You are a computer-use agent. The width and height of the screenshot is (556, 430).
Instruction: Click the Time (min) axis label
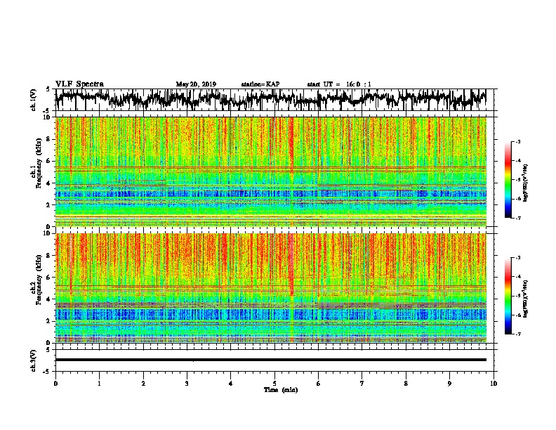[281, 390]
